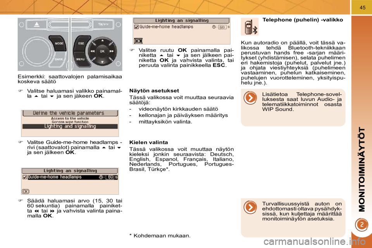The image size is (372, 248).
Task: Click the eject button on the radio panel
Action: pos(37,24)
